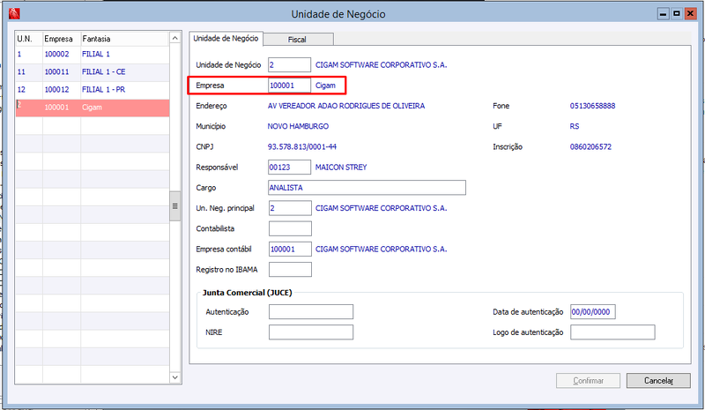Screen dimensions: 705x410
Task: Click the Cargo field containing ANALISTA
Action: [x=367, y=188]
